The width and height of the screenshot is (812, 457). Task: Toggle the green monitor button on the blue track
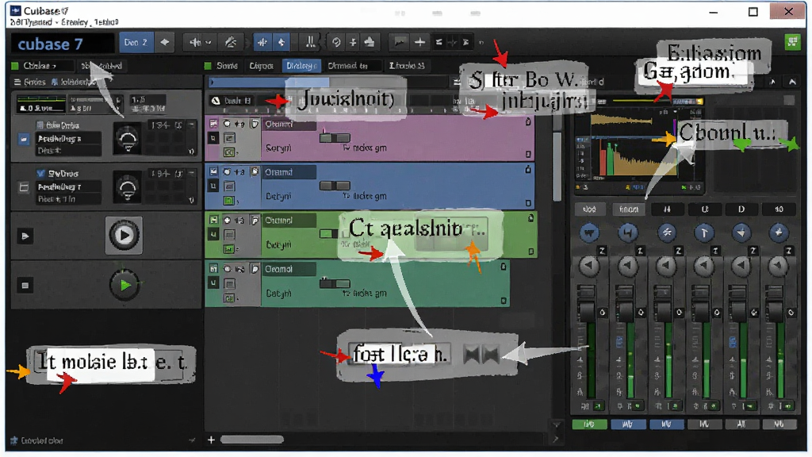coord(228,201)
